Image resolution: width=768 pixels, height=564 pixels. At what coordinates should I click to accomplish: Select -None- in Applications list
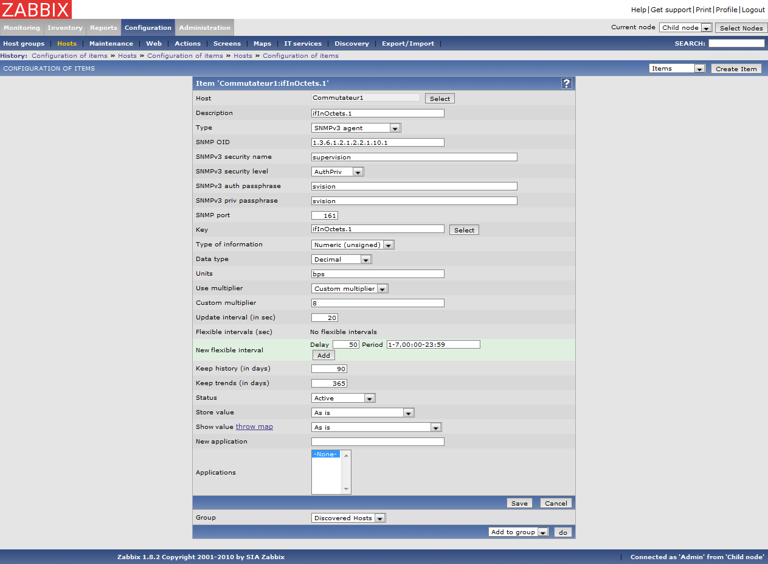[326, 454]
